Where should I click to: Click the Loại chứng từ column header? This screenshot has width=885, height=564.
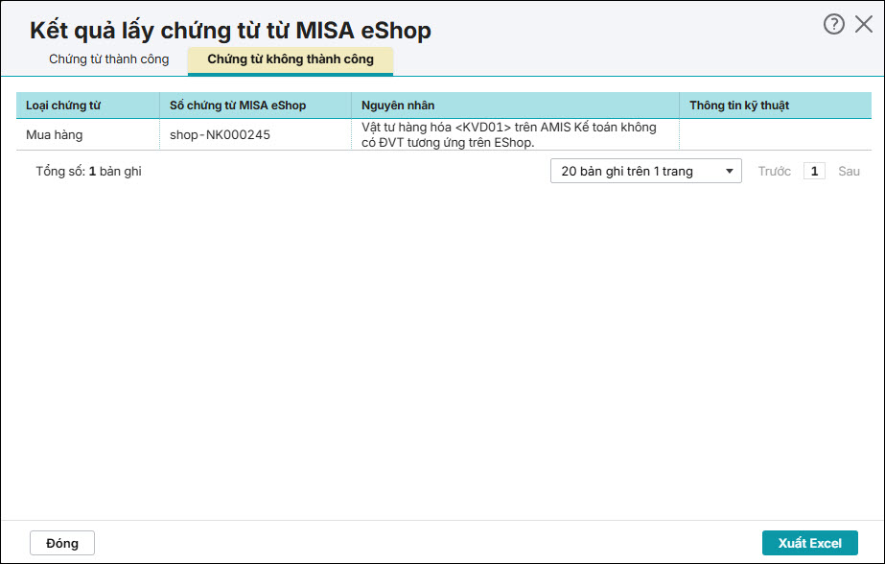coord(63,105)
